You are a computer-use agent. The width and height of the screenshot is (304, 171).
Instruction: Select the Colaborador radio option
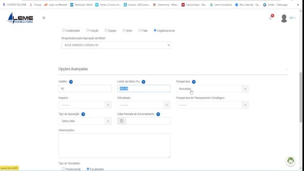click(63, 30)
